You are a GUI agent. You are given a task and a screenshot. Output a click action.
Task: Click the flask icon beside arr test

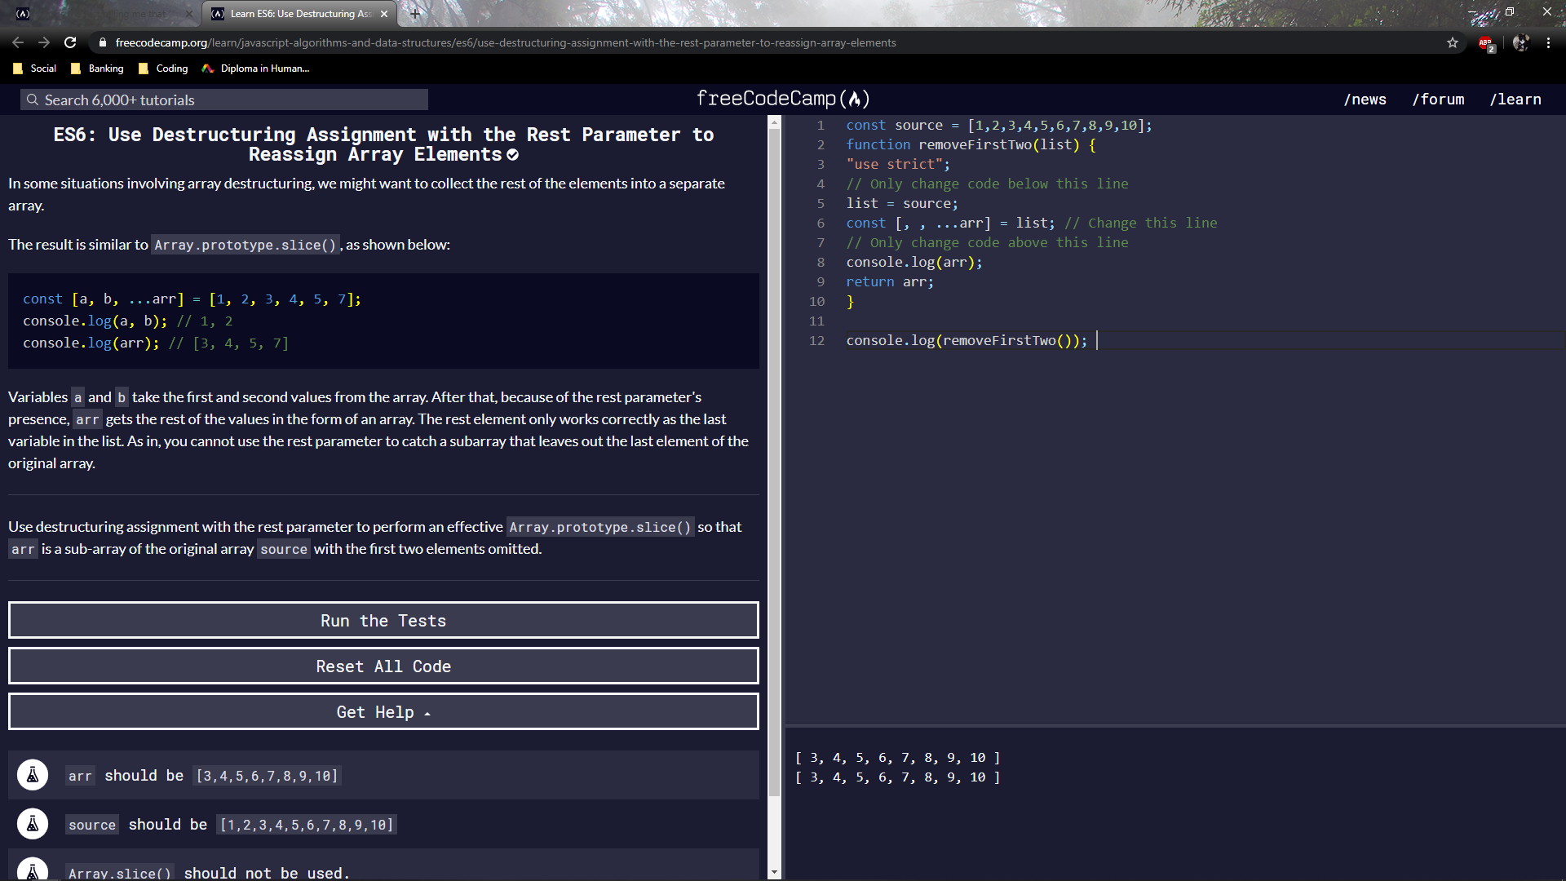pyautogui.click(x=33, y=775)
